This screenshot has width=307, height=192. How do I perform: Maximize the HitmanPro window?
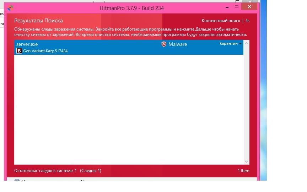tap(237, 7)
